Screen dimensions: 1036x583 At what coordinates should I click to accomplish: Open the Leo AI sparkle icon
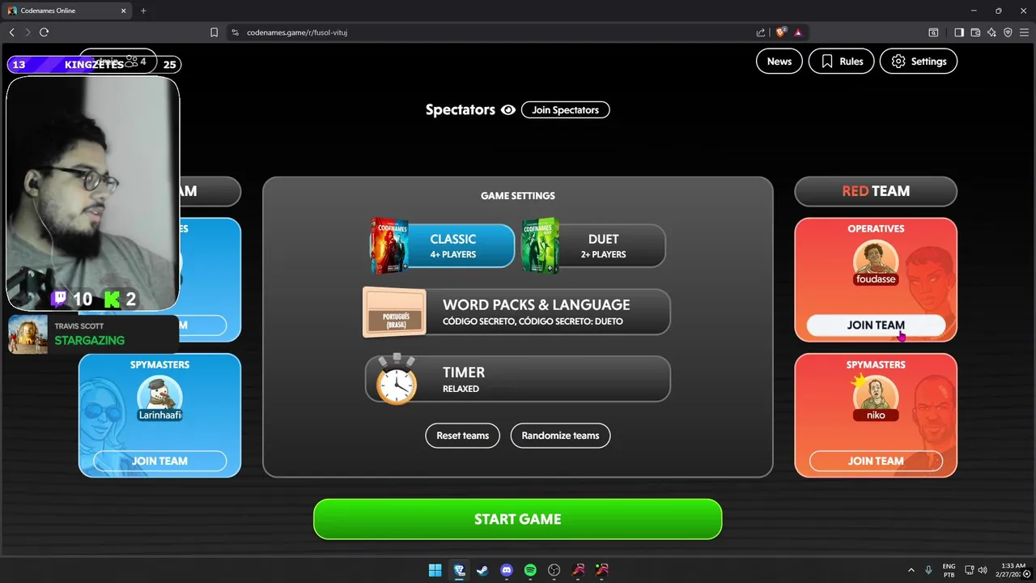click(991, 32)
